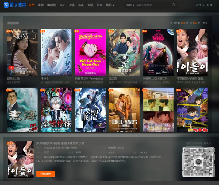
Task: Click the 更多 link for latest videos
Action: (x=205, y=23)
